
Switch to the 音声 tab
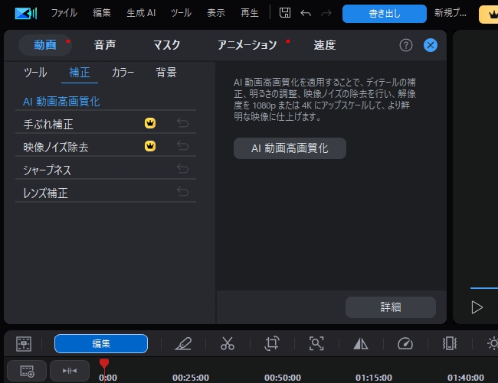(x=105, y=45)
